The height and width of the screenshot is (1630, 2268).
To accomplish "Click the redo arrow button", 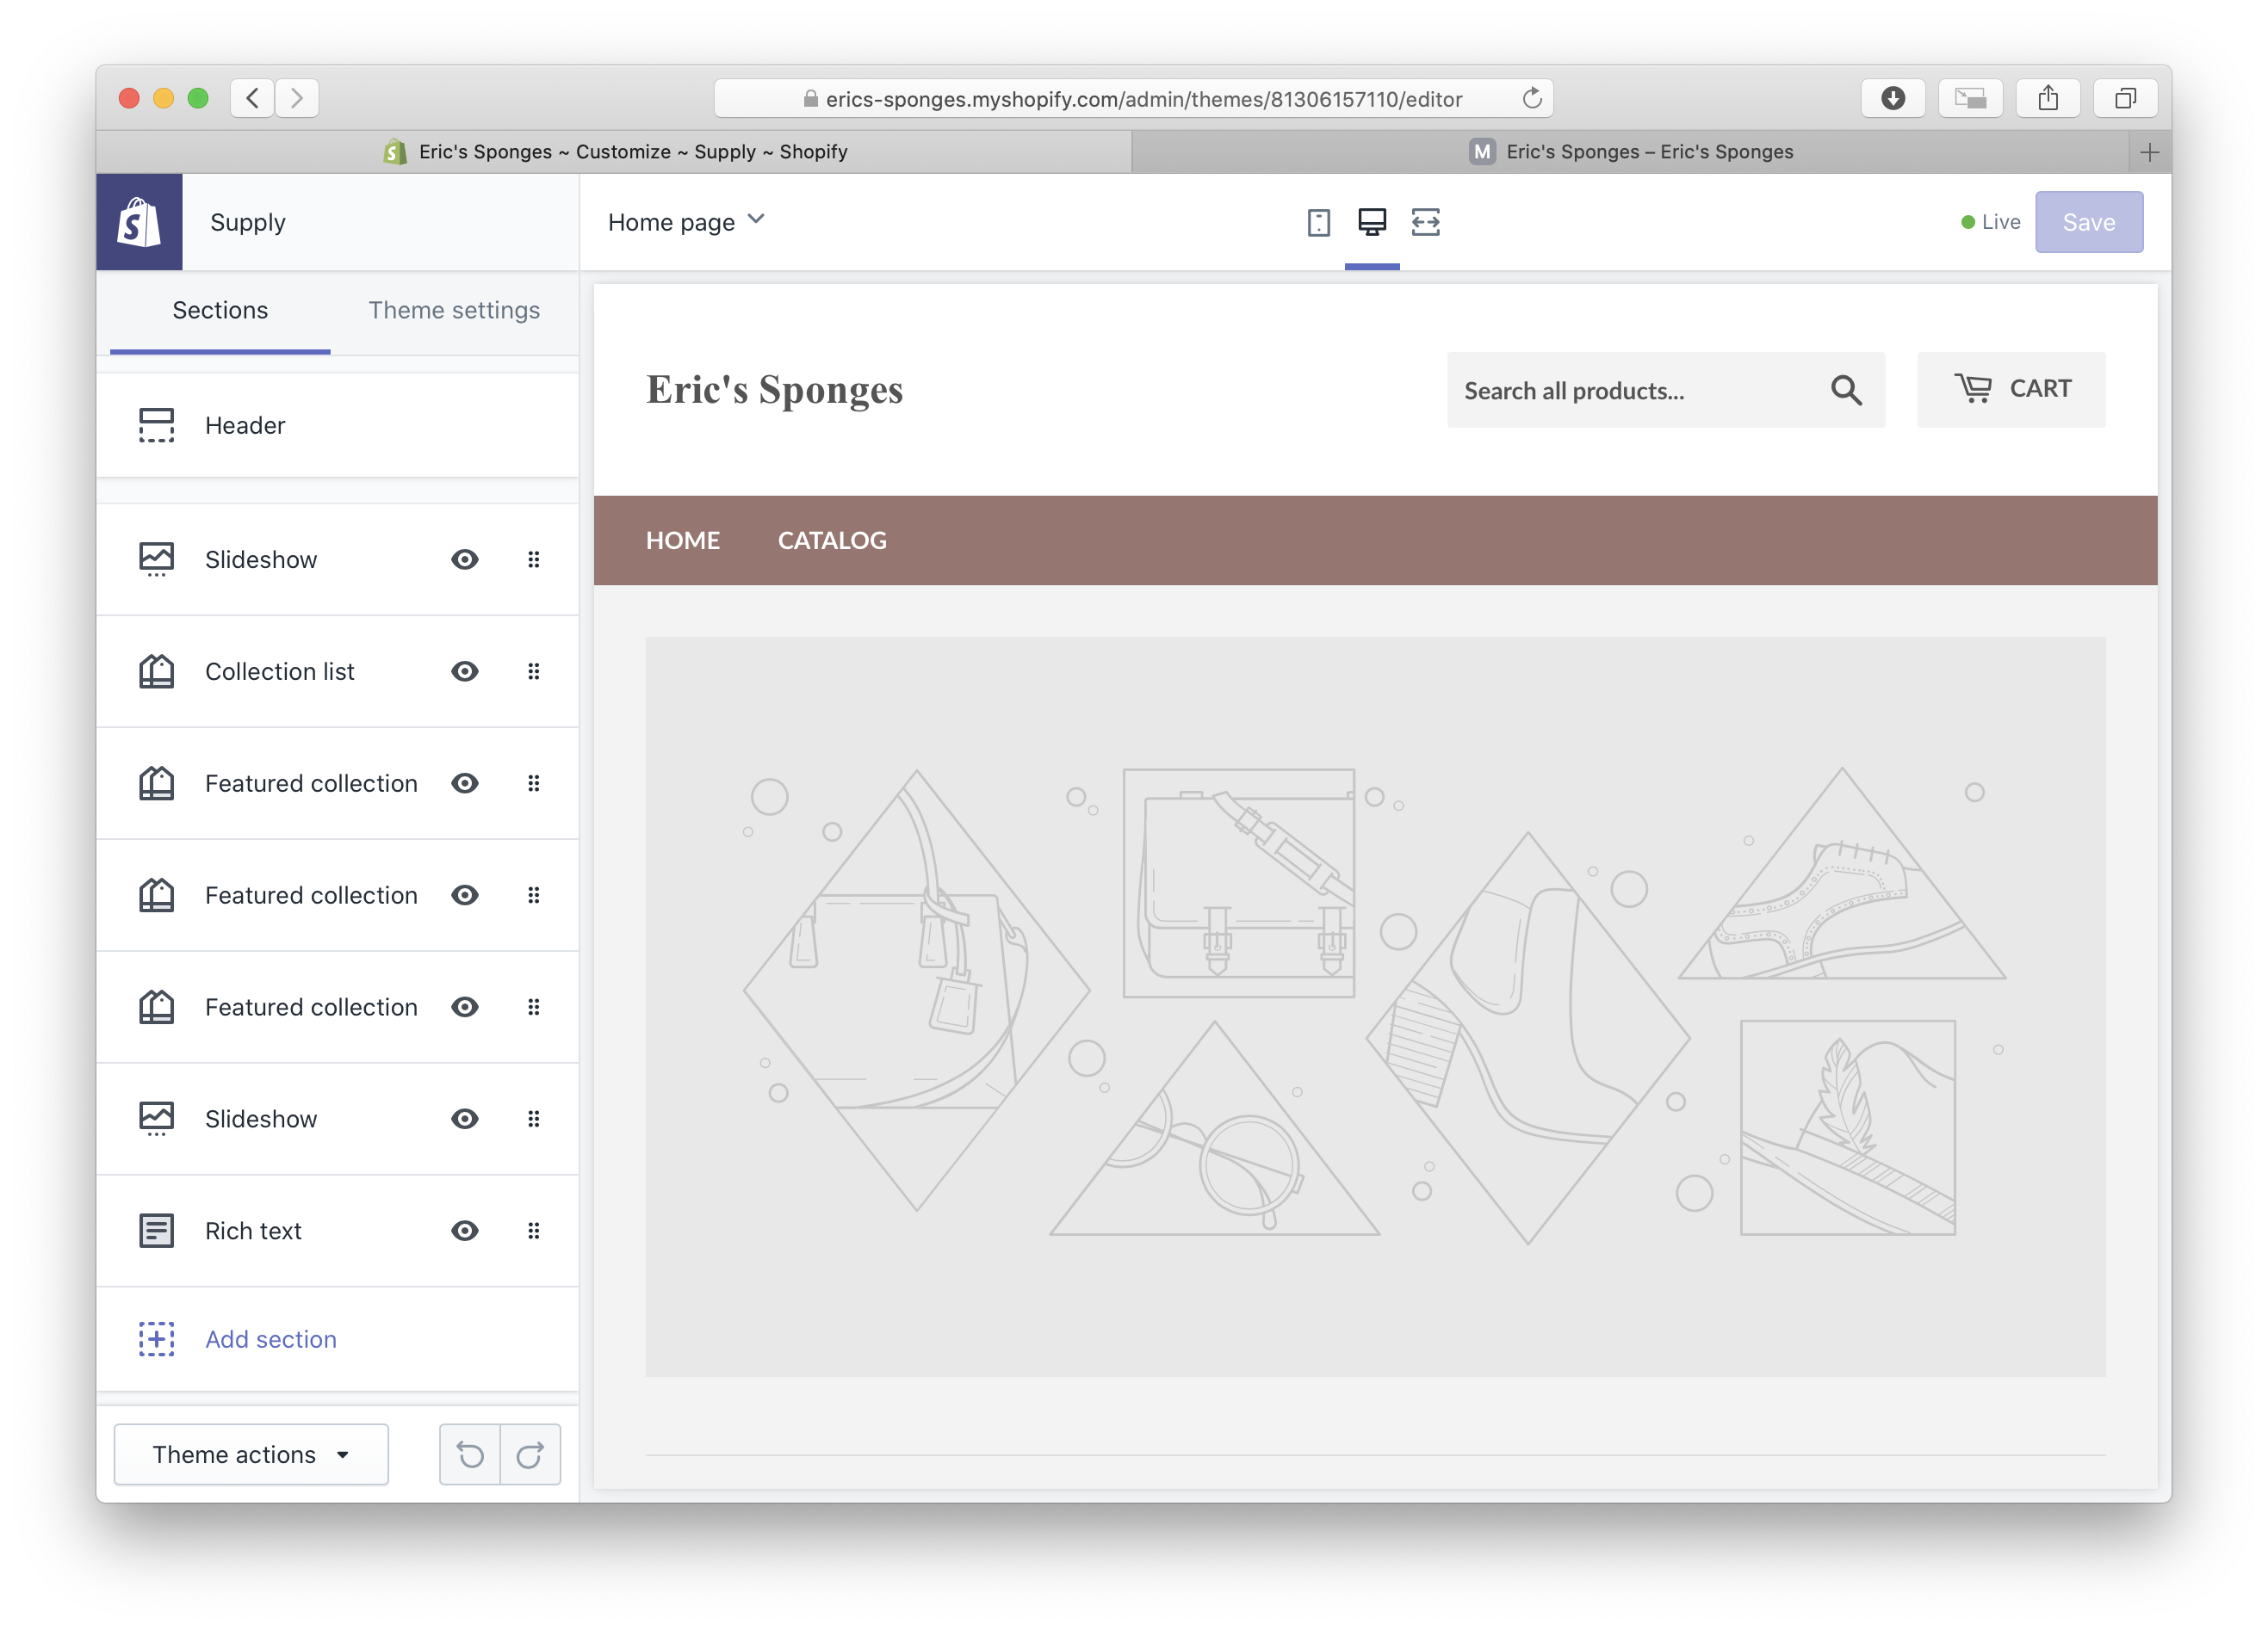I will pyautogui.click(x=530, y=1454).
